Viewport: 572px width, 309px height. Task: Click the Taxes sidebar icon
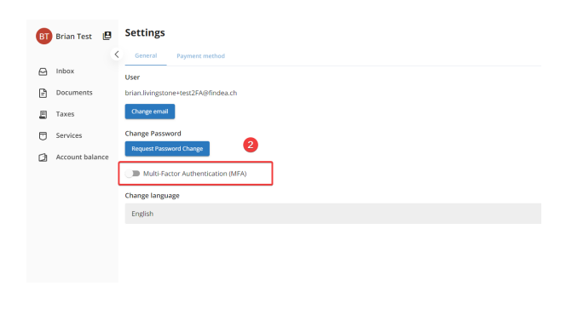click(43, 114)
